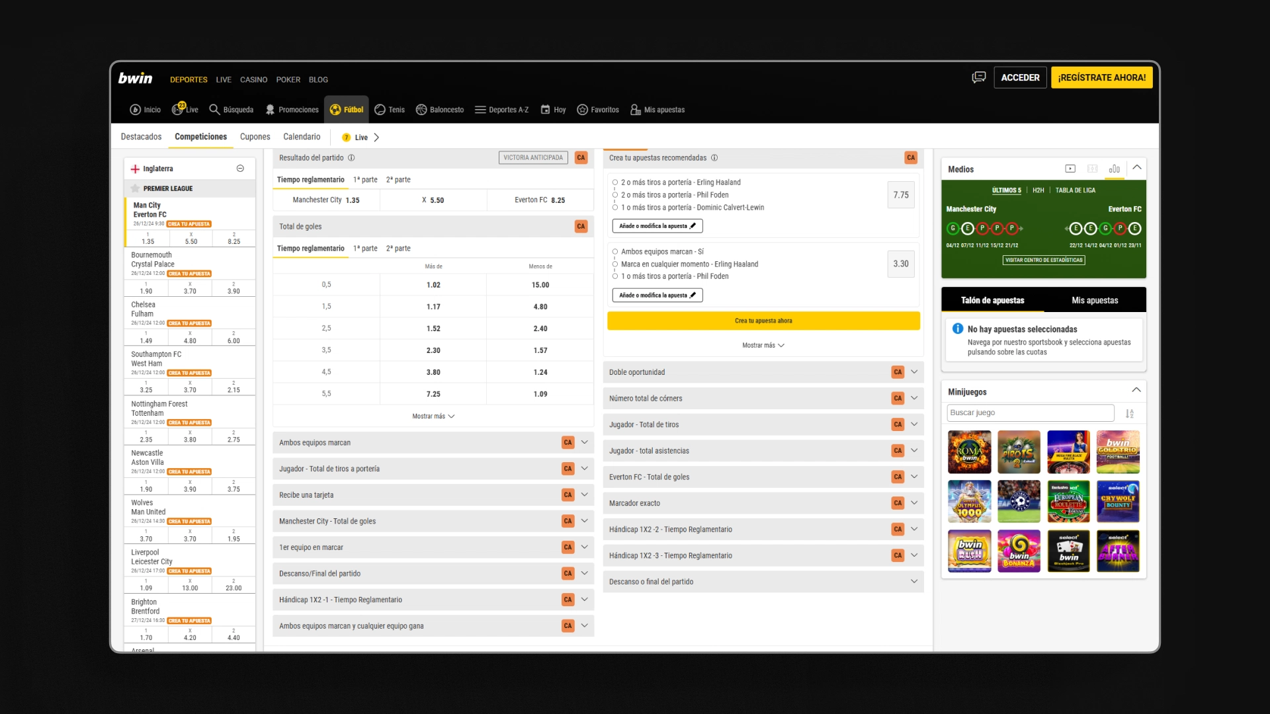This screenshot has height=714, width=1270.
Task: Open Favoritos star icon
Action: tap(582, 110)
